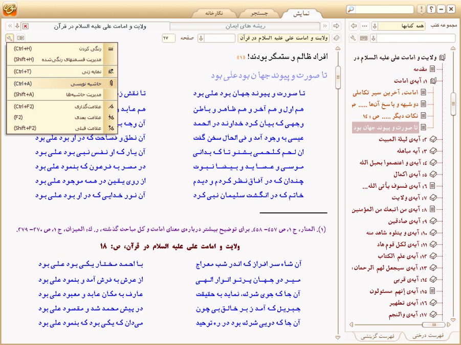
Task: Select ۱٦: آیه‌ی تطهیر tree item
Action: [x=408, y=303]
